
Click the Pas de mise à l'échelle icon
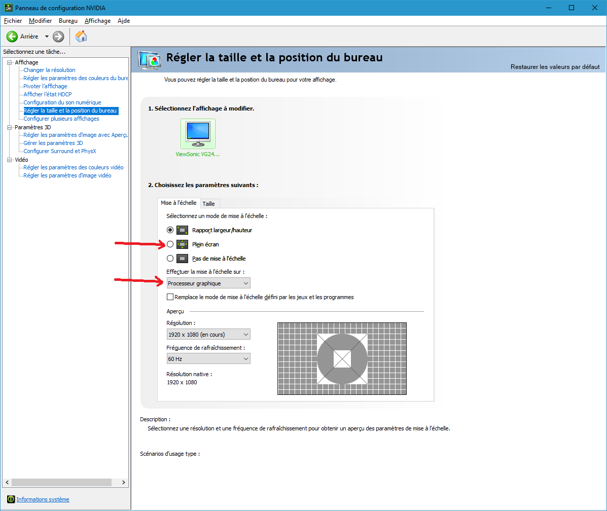183,259
